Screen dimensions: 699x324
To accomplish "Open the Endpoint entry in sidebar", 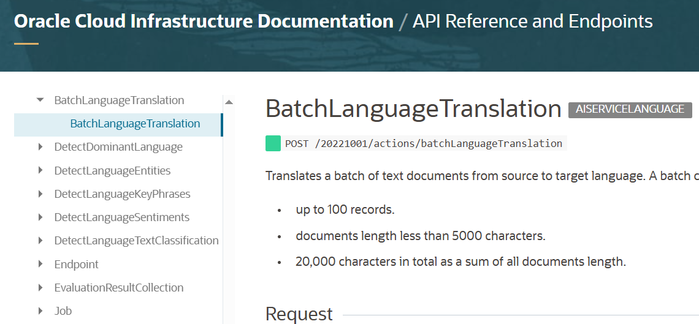I will [76, 265].
